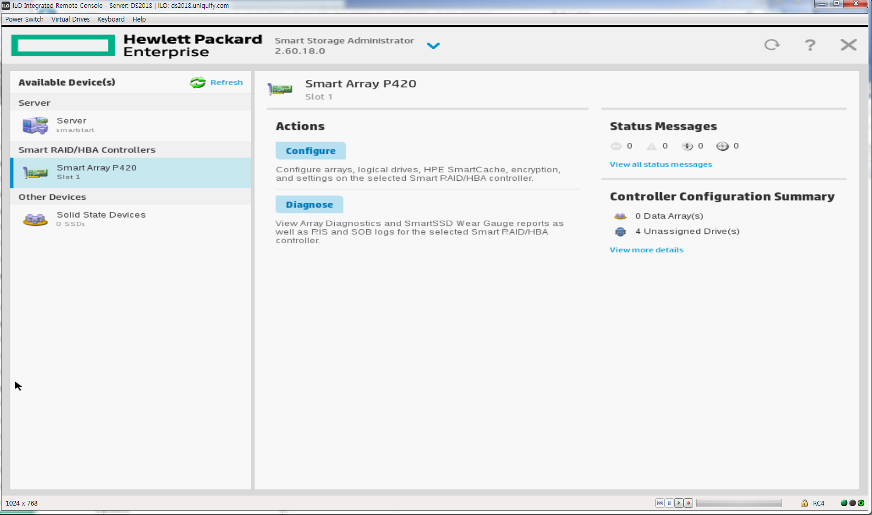Click the red record button in status bar

click(688, 503)
